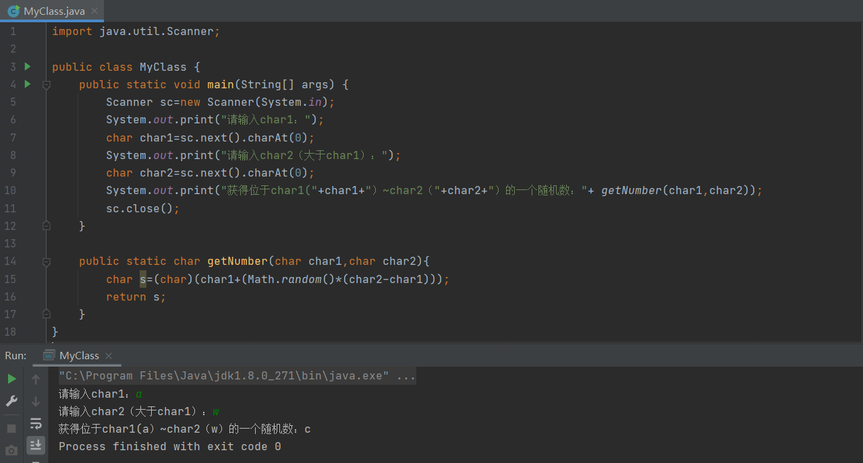The image size is (863, 463).
Task: Click console input 'w' after 请输入char2
Action: tap(216, 411)
